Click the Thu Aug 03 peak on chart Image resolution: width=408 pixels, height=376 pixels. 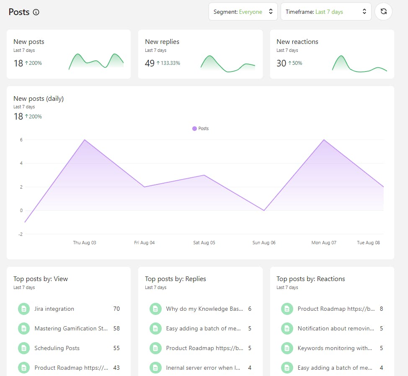tap(85, 140)
